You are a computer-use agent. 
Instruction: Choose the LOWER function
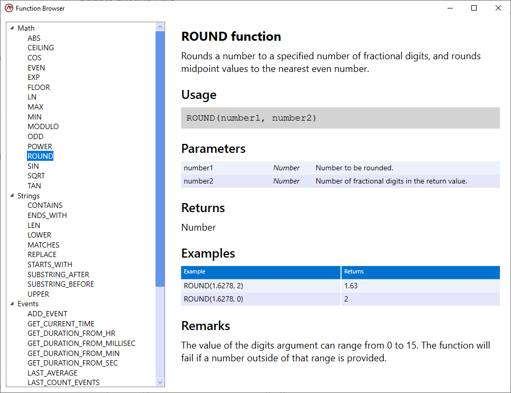pos(40,235)
